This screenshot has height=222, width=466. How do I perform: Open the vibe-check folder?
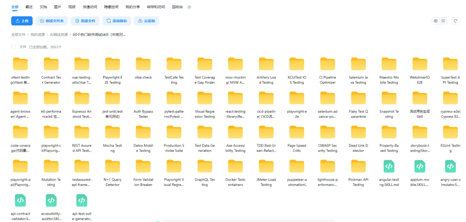[143, 64]
